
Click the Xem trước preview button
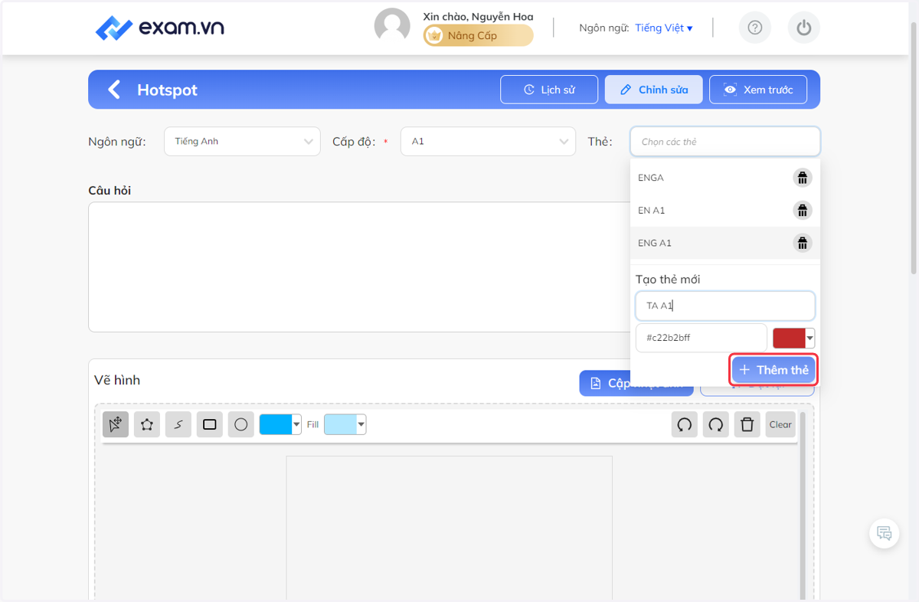pos(758,90)
